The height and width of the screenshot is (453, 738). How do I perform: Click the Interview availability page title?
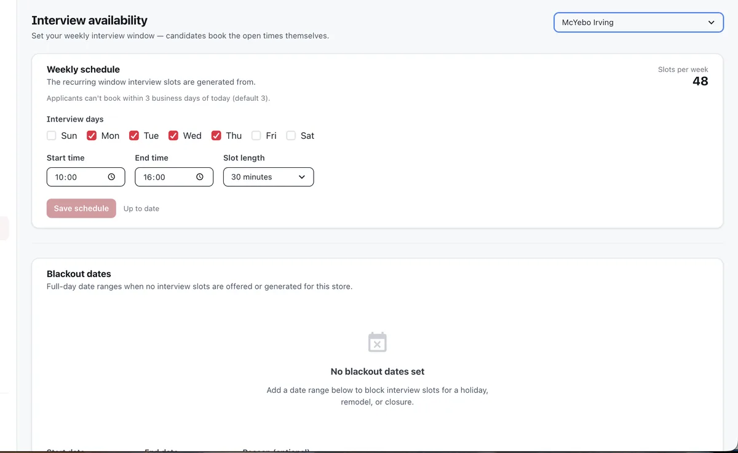point(90,21)
